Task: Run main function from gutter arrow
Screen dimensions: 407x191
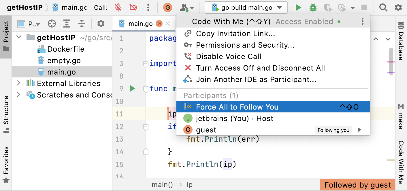Action: [x=132, y=89]
